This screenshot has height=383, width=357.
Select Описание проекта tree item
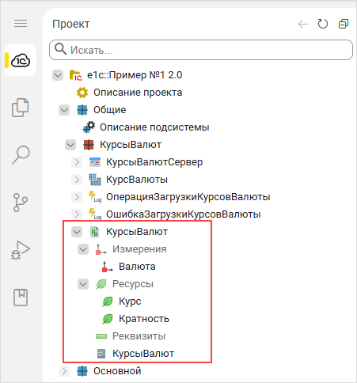point(138,93)
